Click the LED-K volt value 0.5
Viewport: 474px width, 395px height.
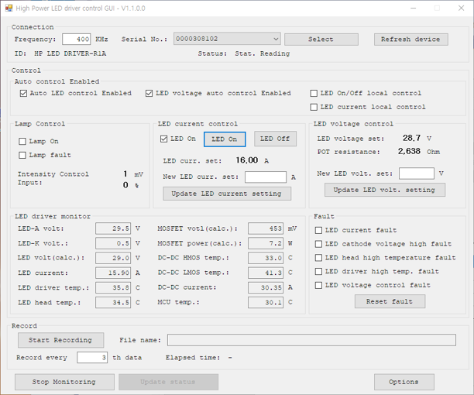point(113,243)
